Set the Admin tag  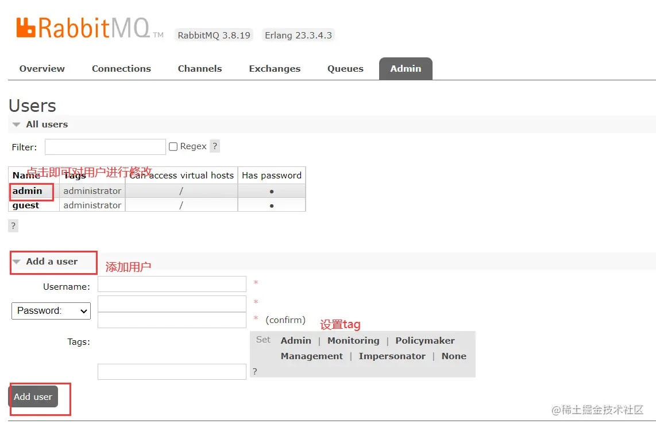pyautogui.click(x=296, y=341)
